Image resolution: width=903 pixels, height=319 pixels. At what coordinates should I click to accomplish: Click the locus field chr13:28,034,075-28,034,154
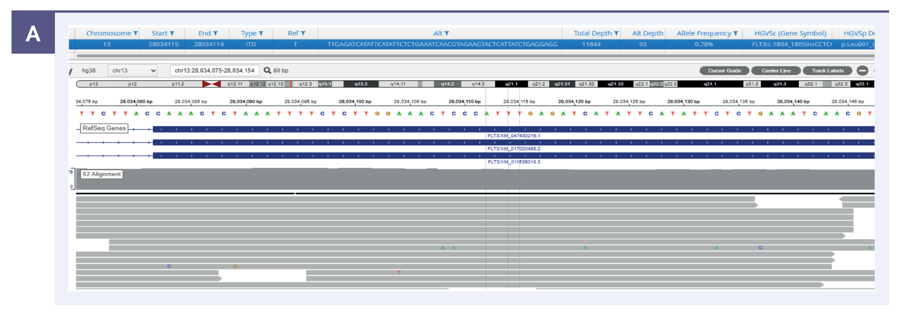[x=214, y=70]
